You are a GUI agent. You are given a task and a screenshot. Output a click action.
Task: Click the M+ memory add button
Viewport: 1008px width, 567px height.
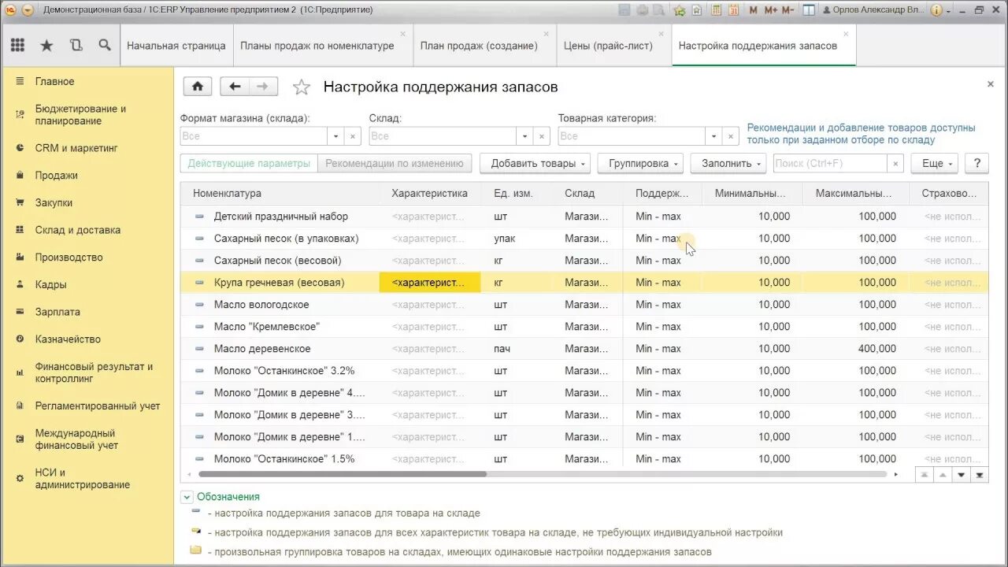point(771,10)
